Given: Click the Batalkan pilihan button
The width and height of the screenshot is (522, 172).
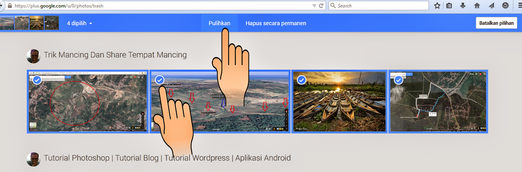Looking at the screenshot, I should [x=496, y=23].
